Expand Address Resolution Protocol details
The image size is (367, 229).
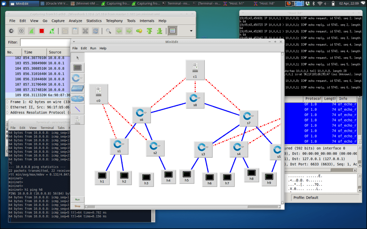coord(8,113)
